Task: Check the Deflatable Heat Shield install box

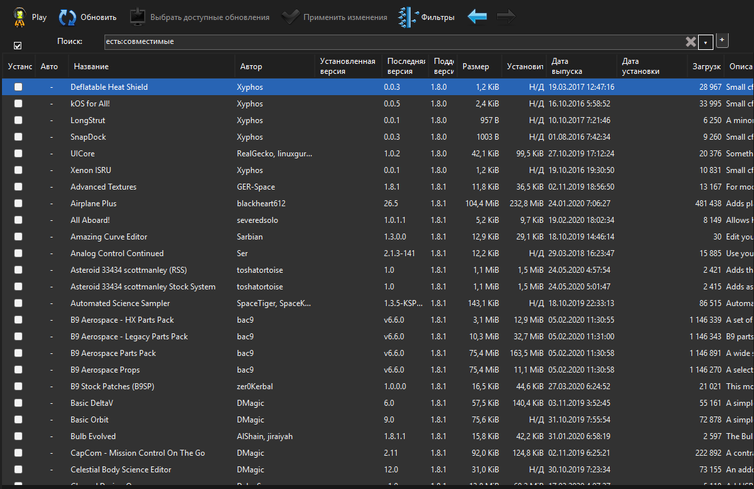Action: tap(18, 87)
